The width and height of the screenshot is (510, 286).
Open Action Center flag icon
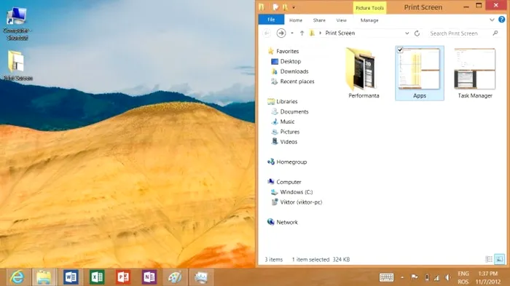(x=414, y=277)
